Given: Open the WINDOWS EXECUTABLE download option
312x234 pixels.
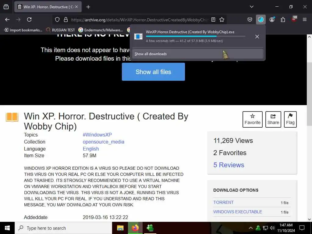Looking at the screenshot, I should (238, 212).
